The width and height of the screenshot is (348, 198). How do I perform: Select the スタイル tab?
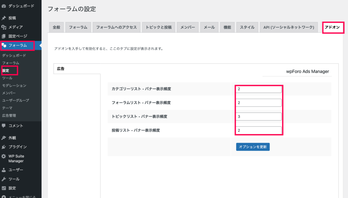tap(247, 27)
